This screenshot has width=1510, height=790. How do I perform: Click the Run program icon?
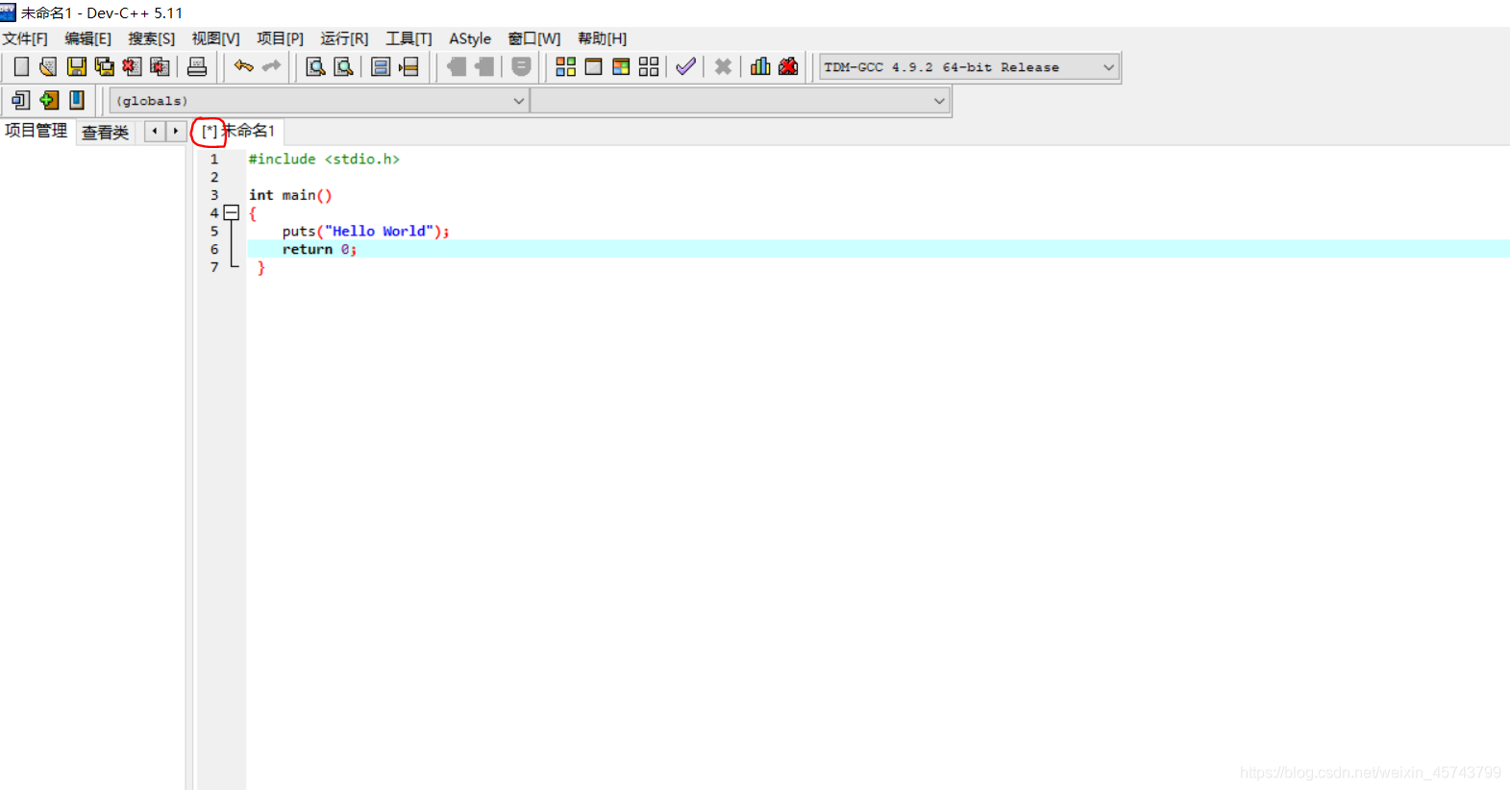tap(593, 66)
